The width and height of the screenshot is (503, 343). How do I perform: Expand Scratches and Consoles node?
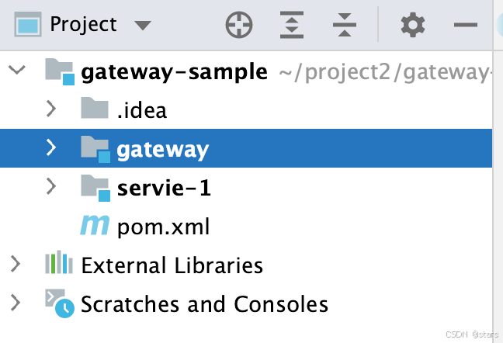16,303
